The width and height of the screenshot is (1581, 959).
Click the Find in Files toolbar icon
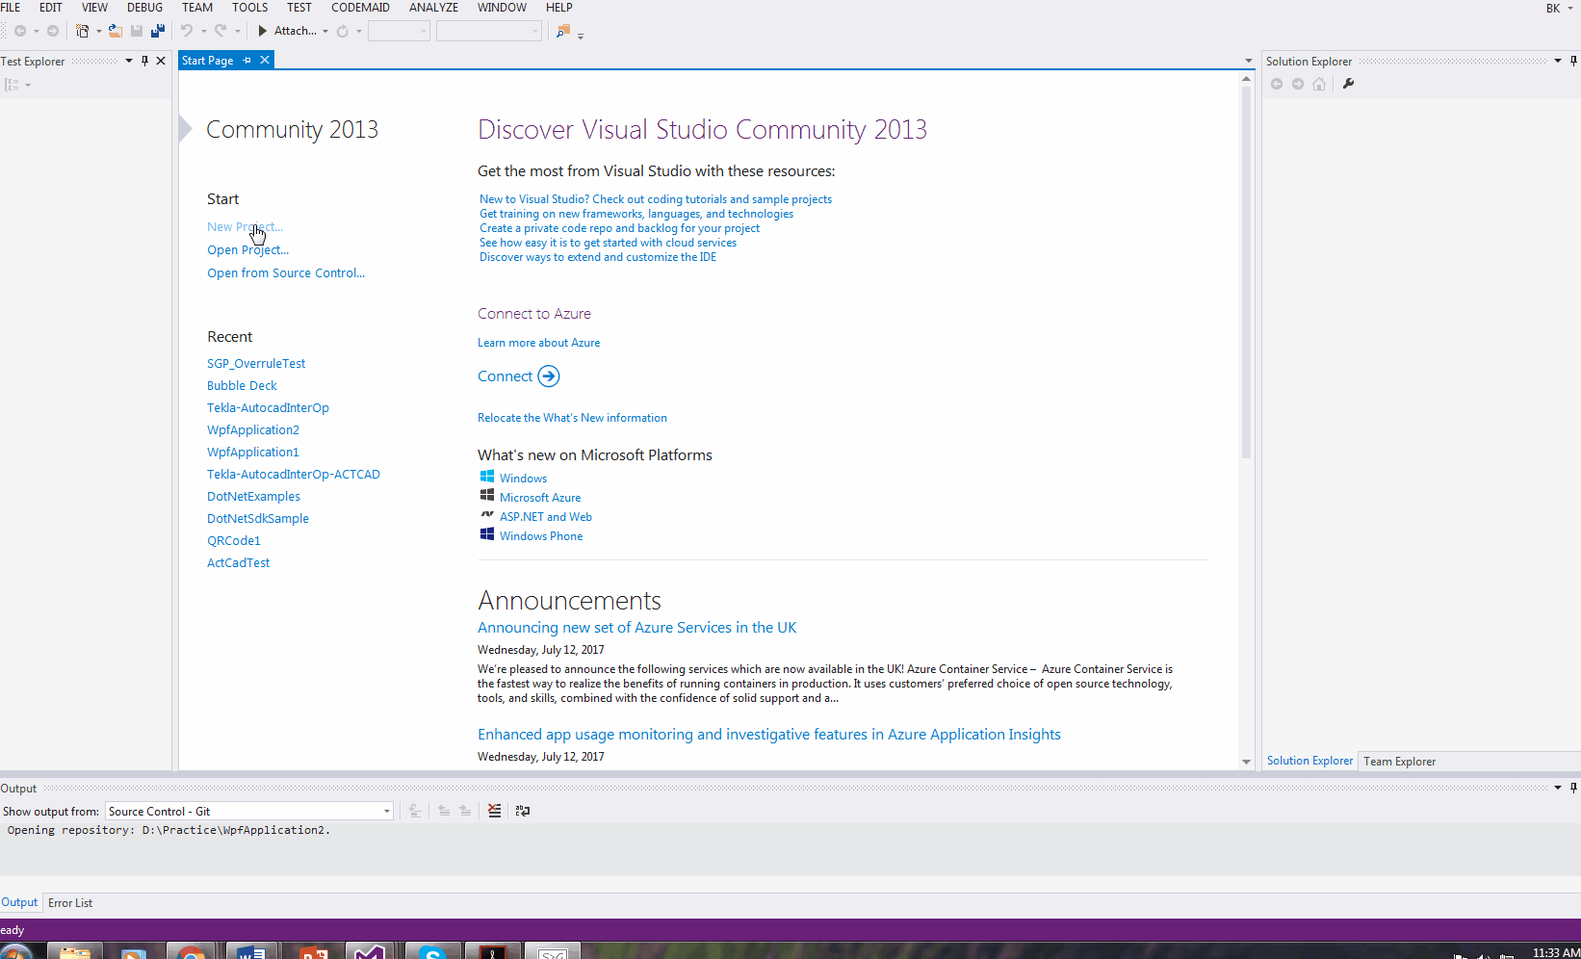(x=563, y=31)
